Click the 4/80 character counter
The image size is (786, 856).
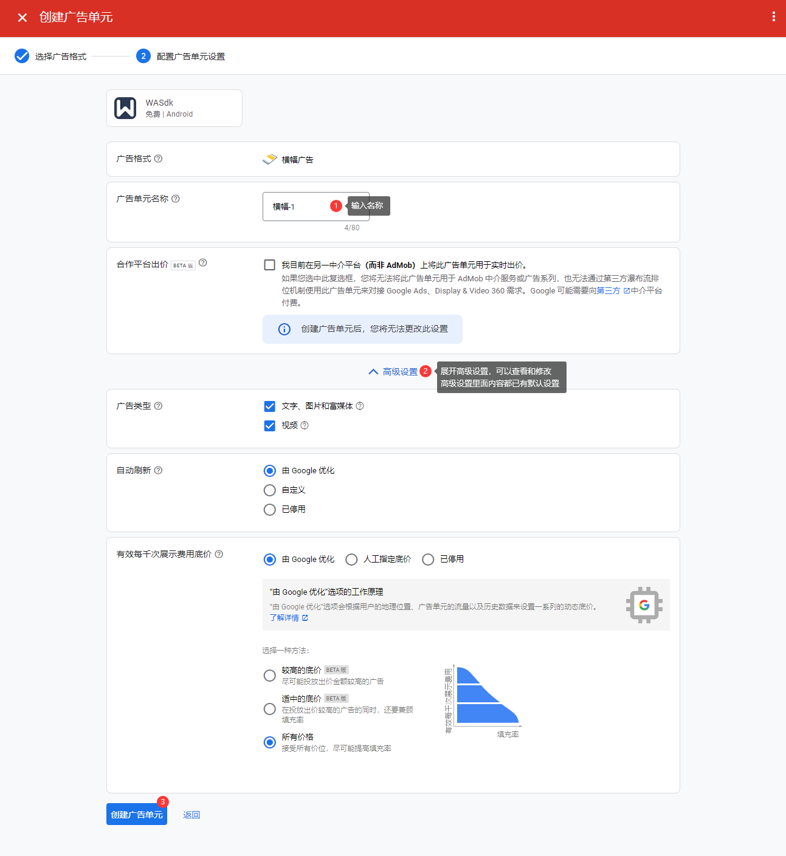(x=352, y=228)
